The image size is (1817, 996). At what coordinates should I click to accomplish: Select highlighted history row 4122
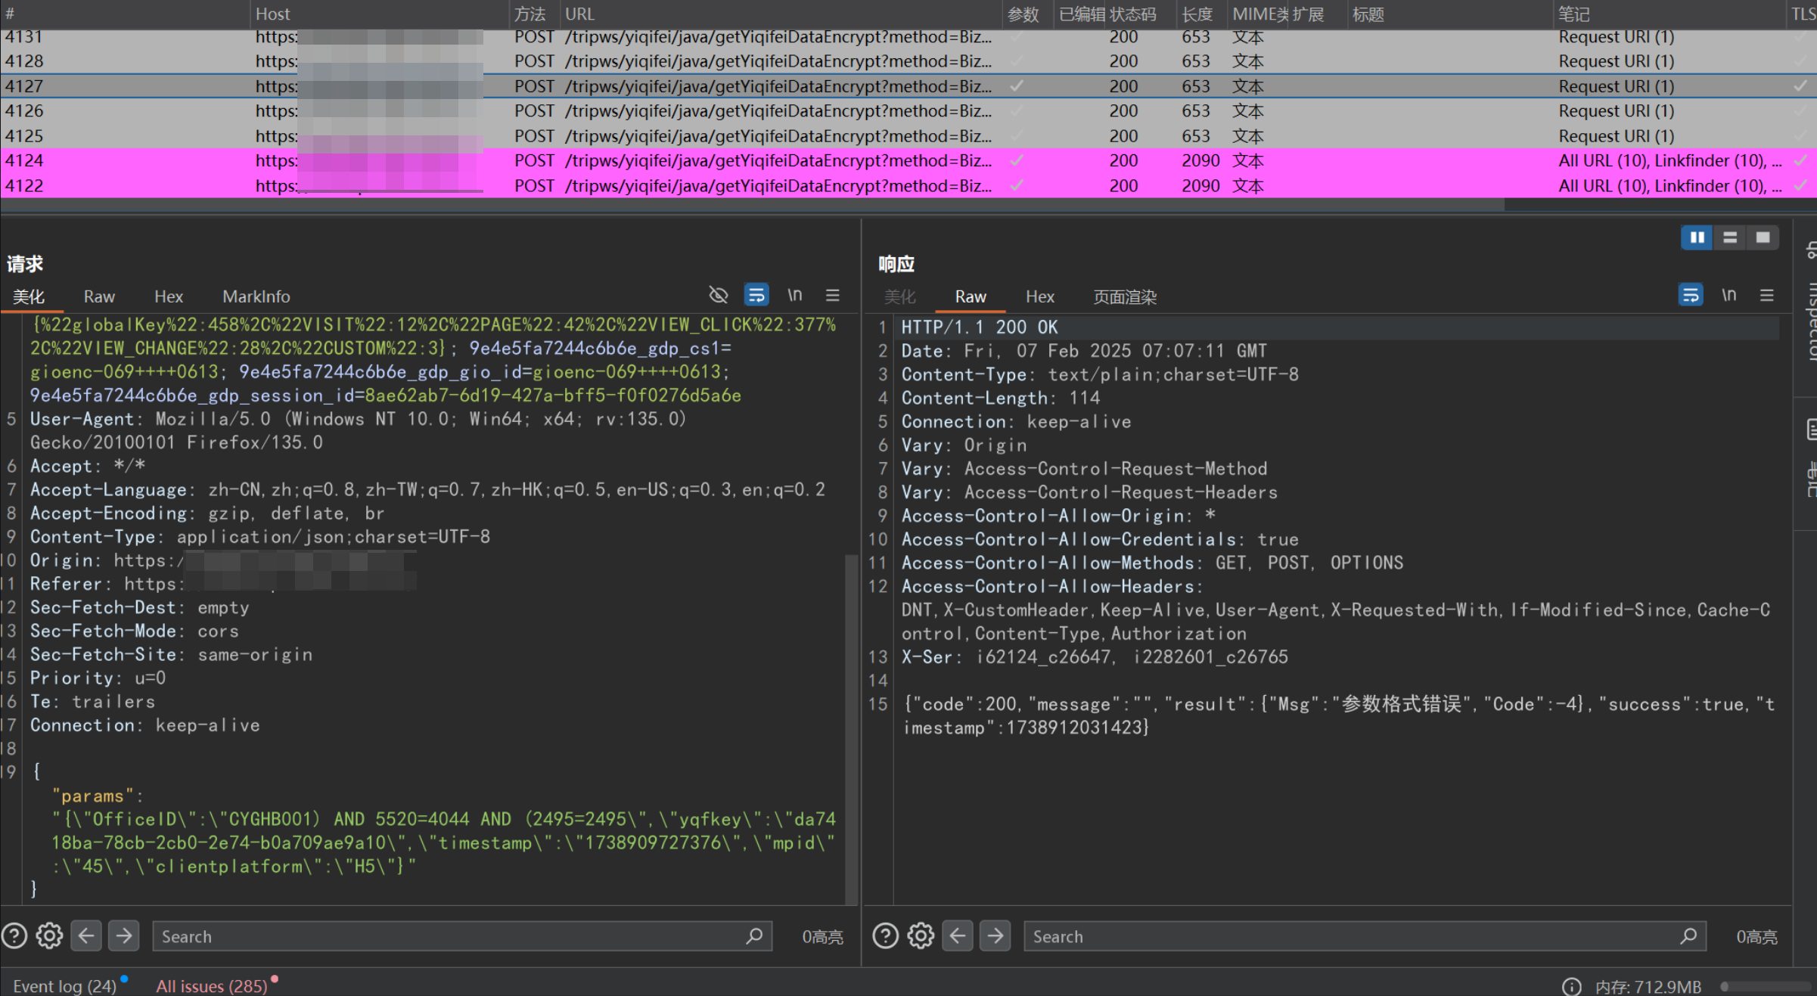[908, 186]
